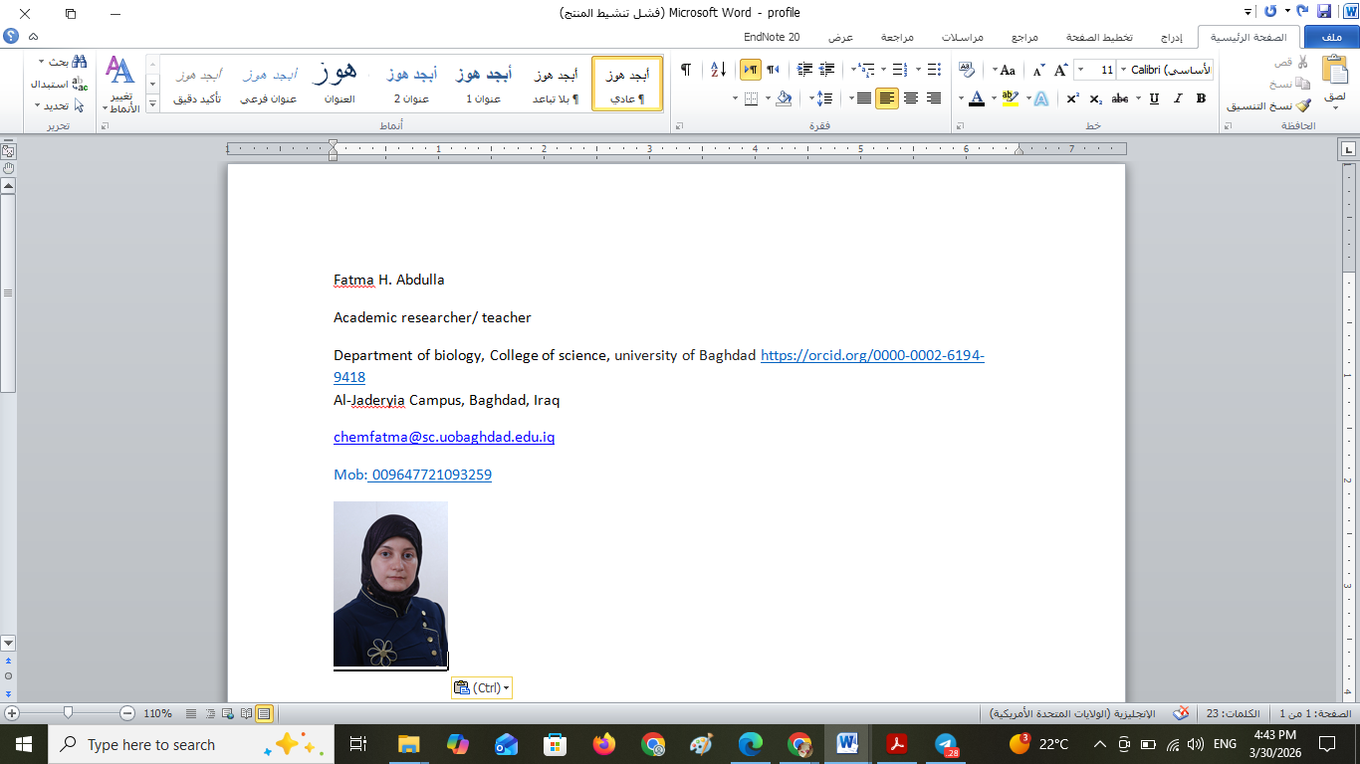Click the chemfatma@sc.uobaghdad.edu.iq email link
The width and height of the screenshot is (1360, 764).
pos(444,437)
